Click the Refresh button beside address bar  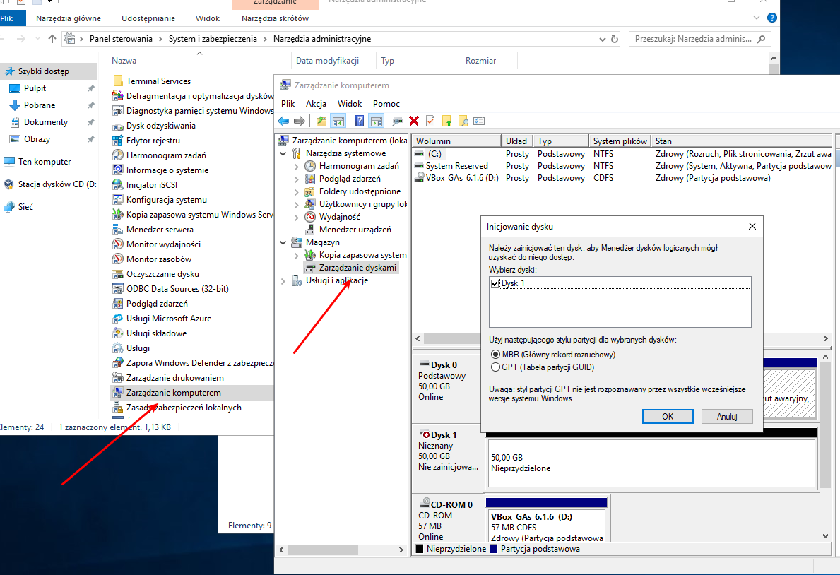(x=615, y=39)
